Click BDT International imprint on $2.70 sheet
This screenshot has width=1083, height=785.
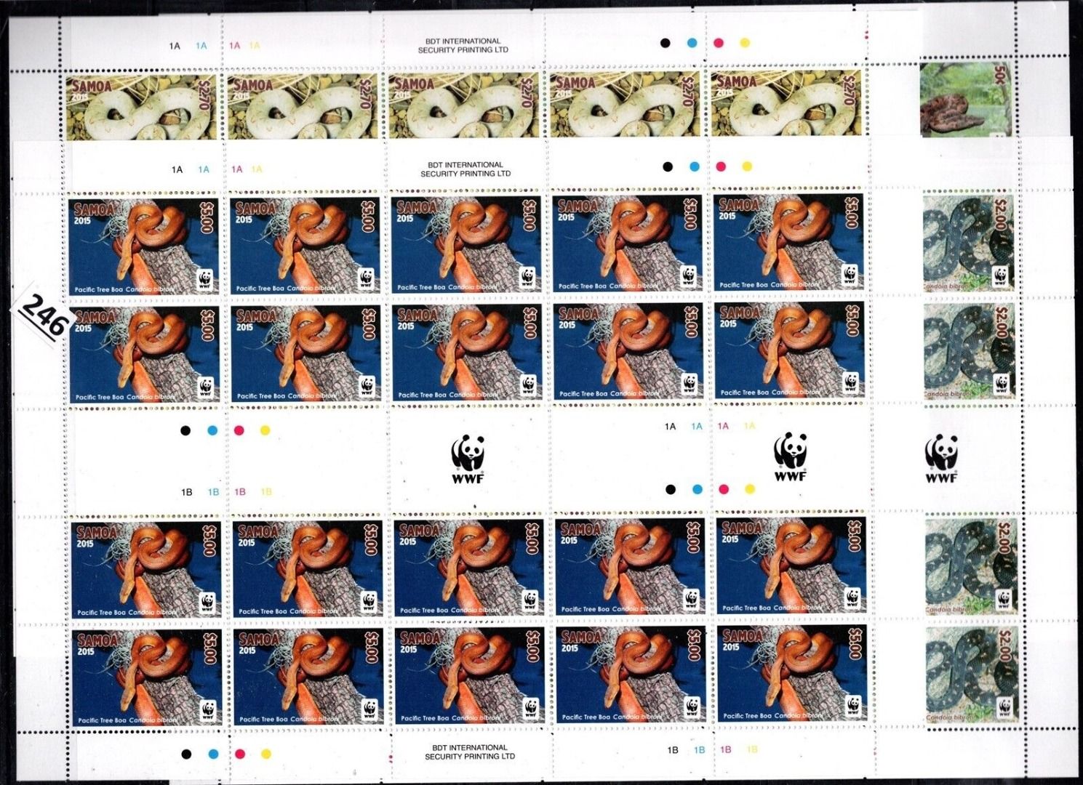(463, 46)
